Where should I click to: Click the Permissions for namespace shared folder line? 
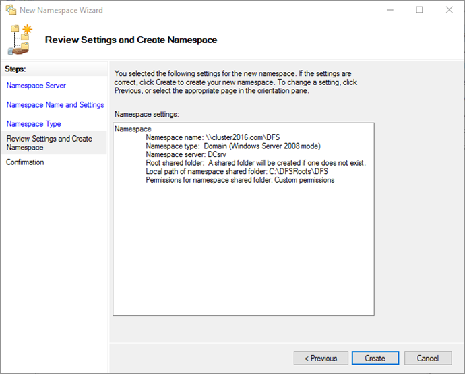click(x=240, y=180)
